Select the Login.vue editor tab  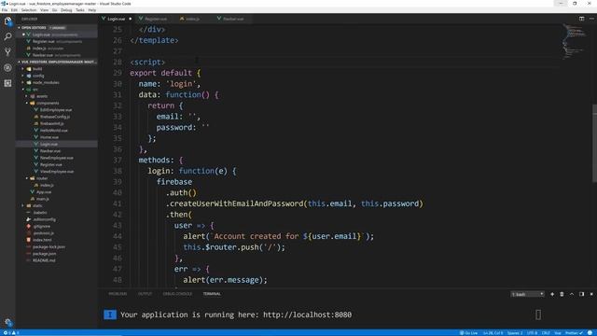pyautogui.click(x=115, y=19)
